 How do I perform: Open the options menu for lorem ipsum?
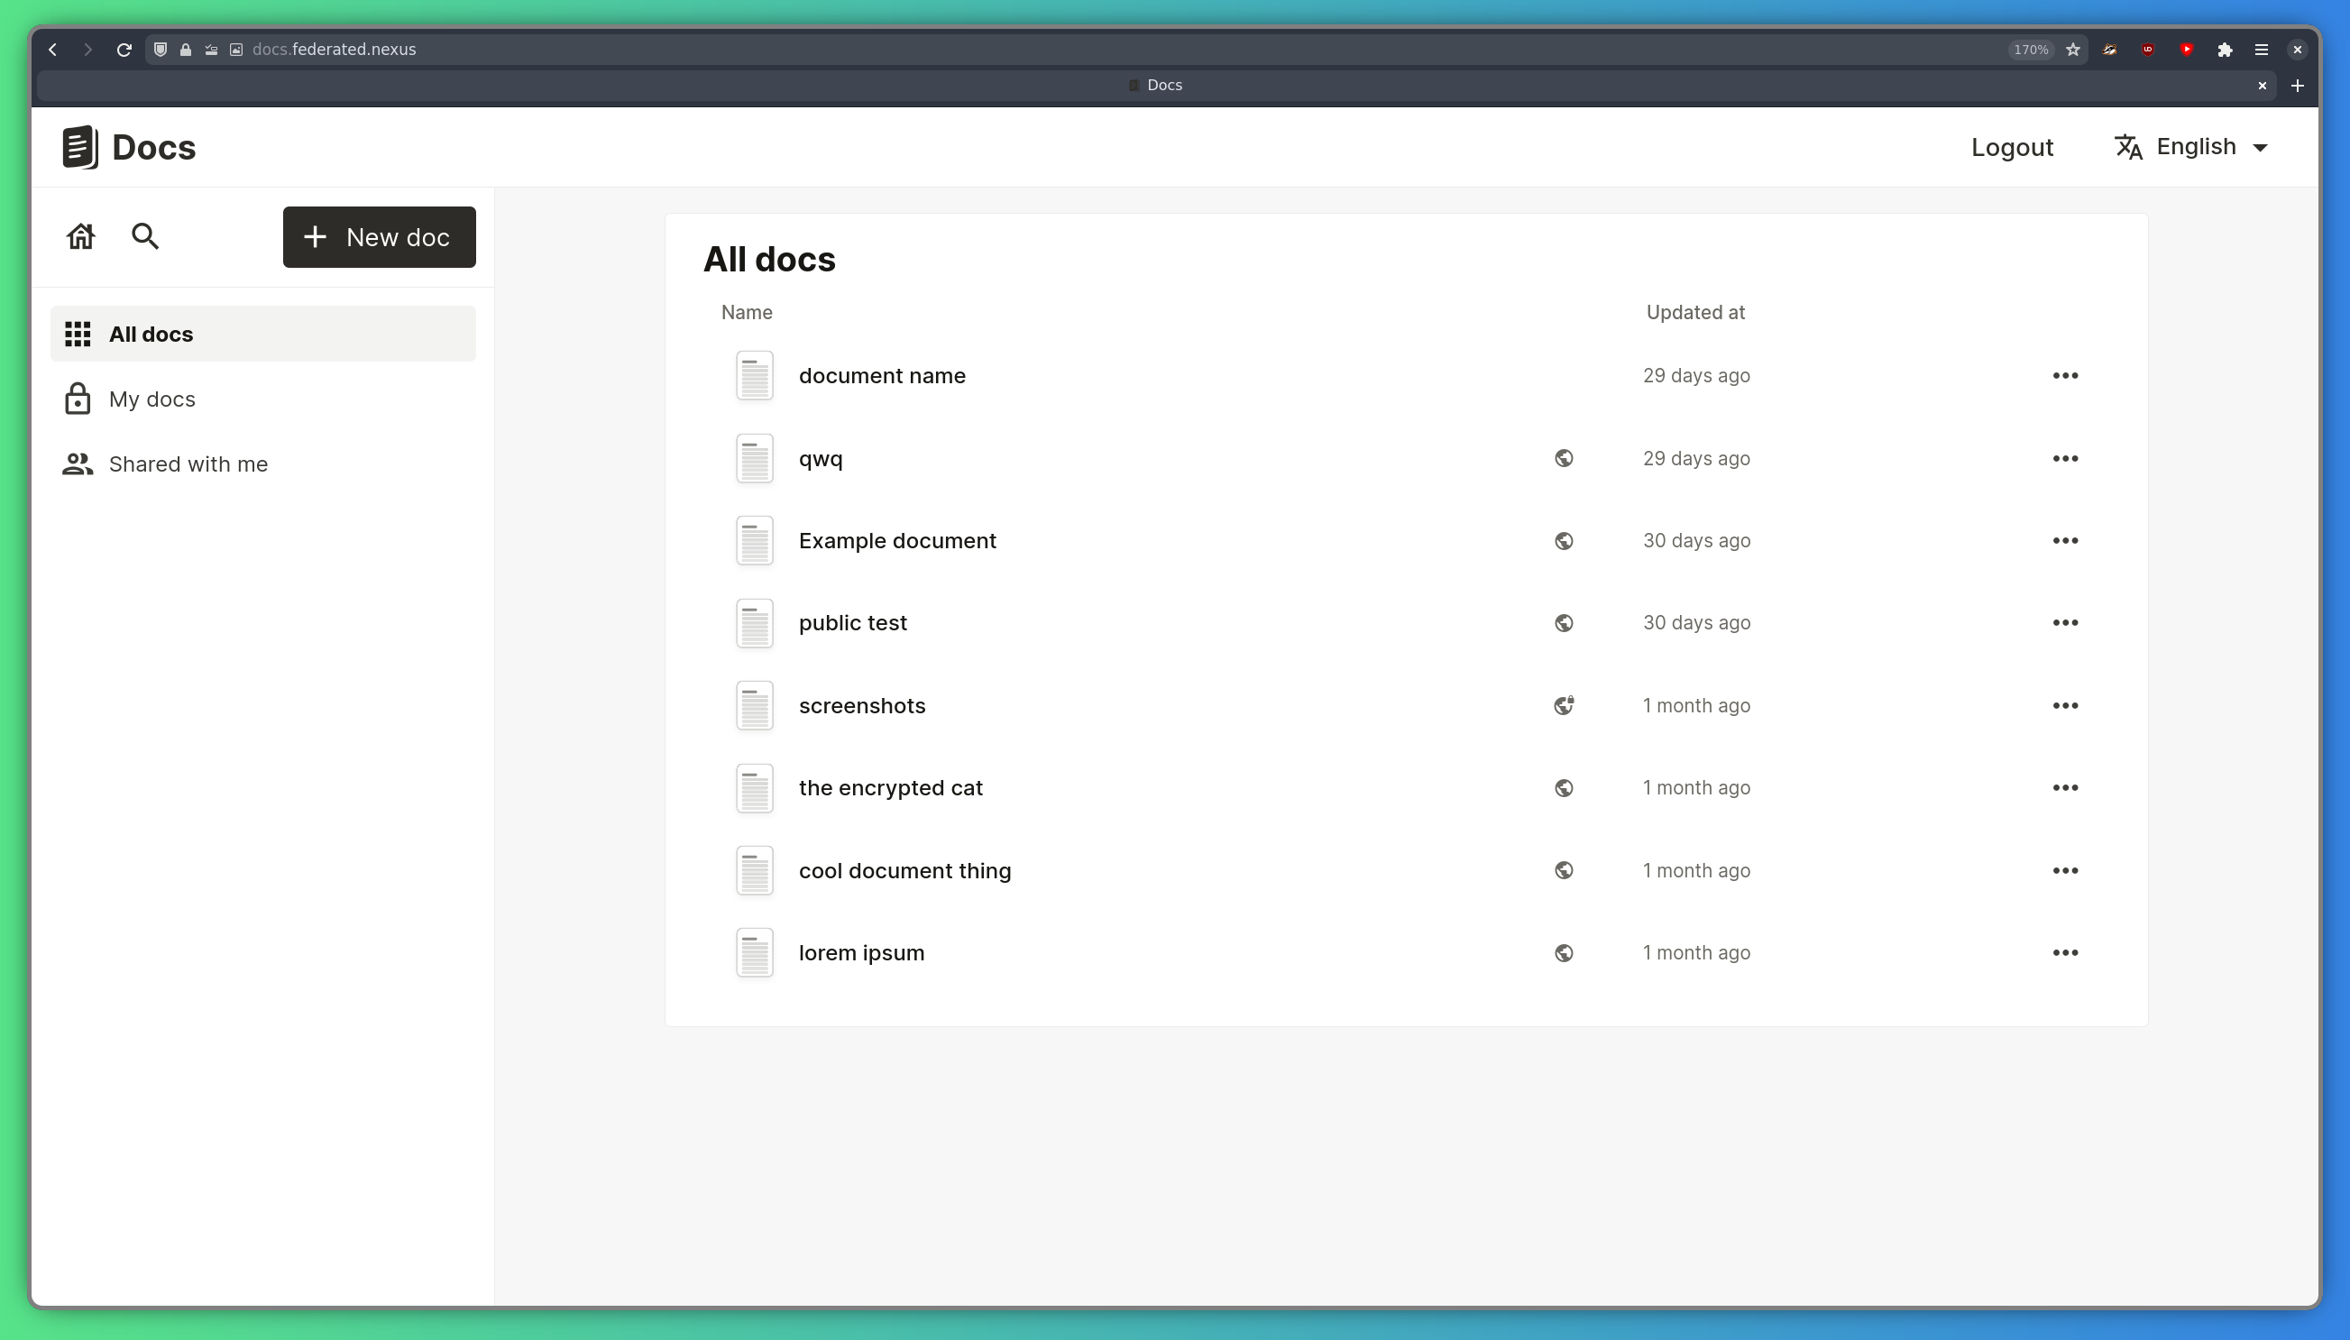pos(2067,952)
